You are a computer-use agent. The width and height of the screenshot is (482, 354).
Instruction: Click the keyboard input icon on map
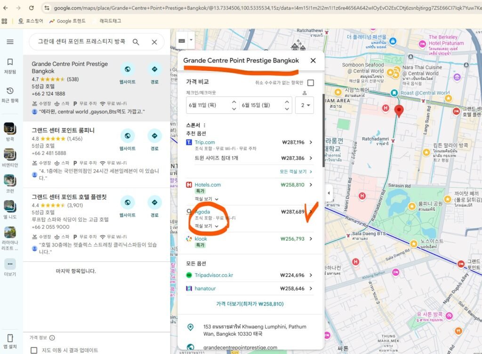(182, 40)
